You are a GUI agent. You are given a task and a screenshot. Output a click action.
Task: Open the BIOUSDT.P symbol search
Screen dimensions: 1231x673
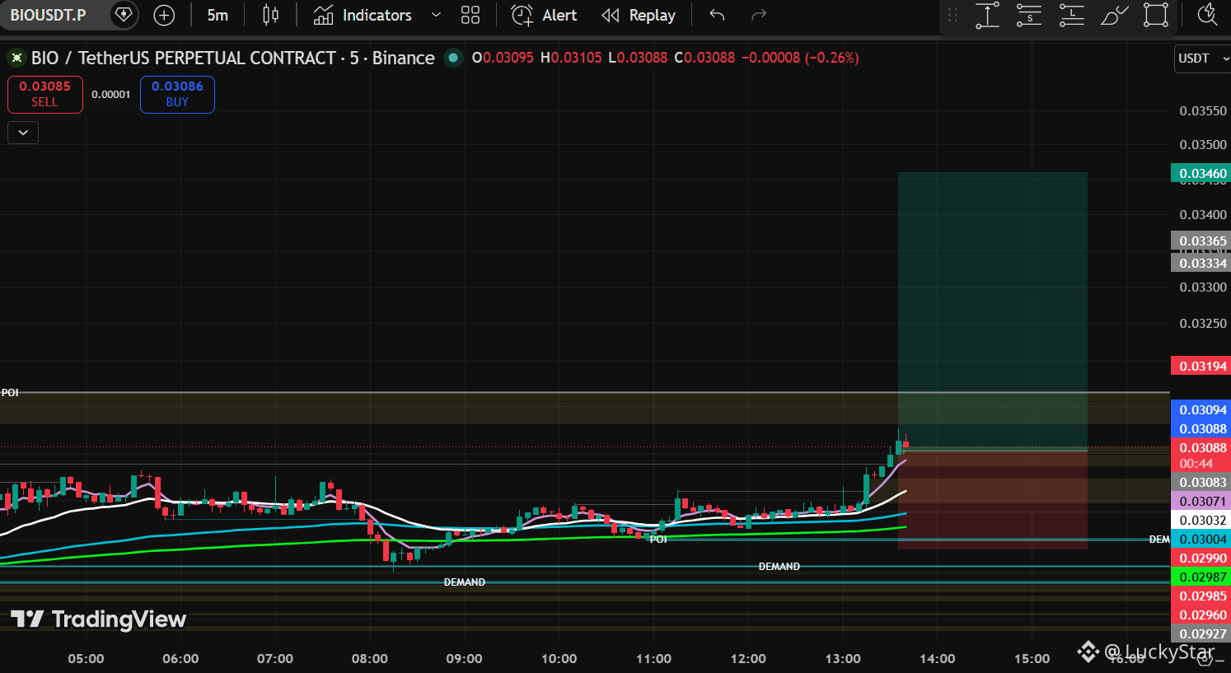48,15
